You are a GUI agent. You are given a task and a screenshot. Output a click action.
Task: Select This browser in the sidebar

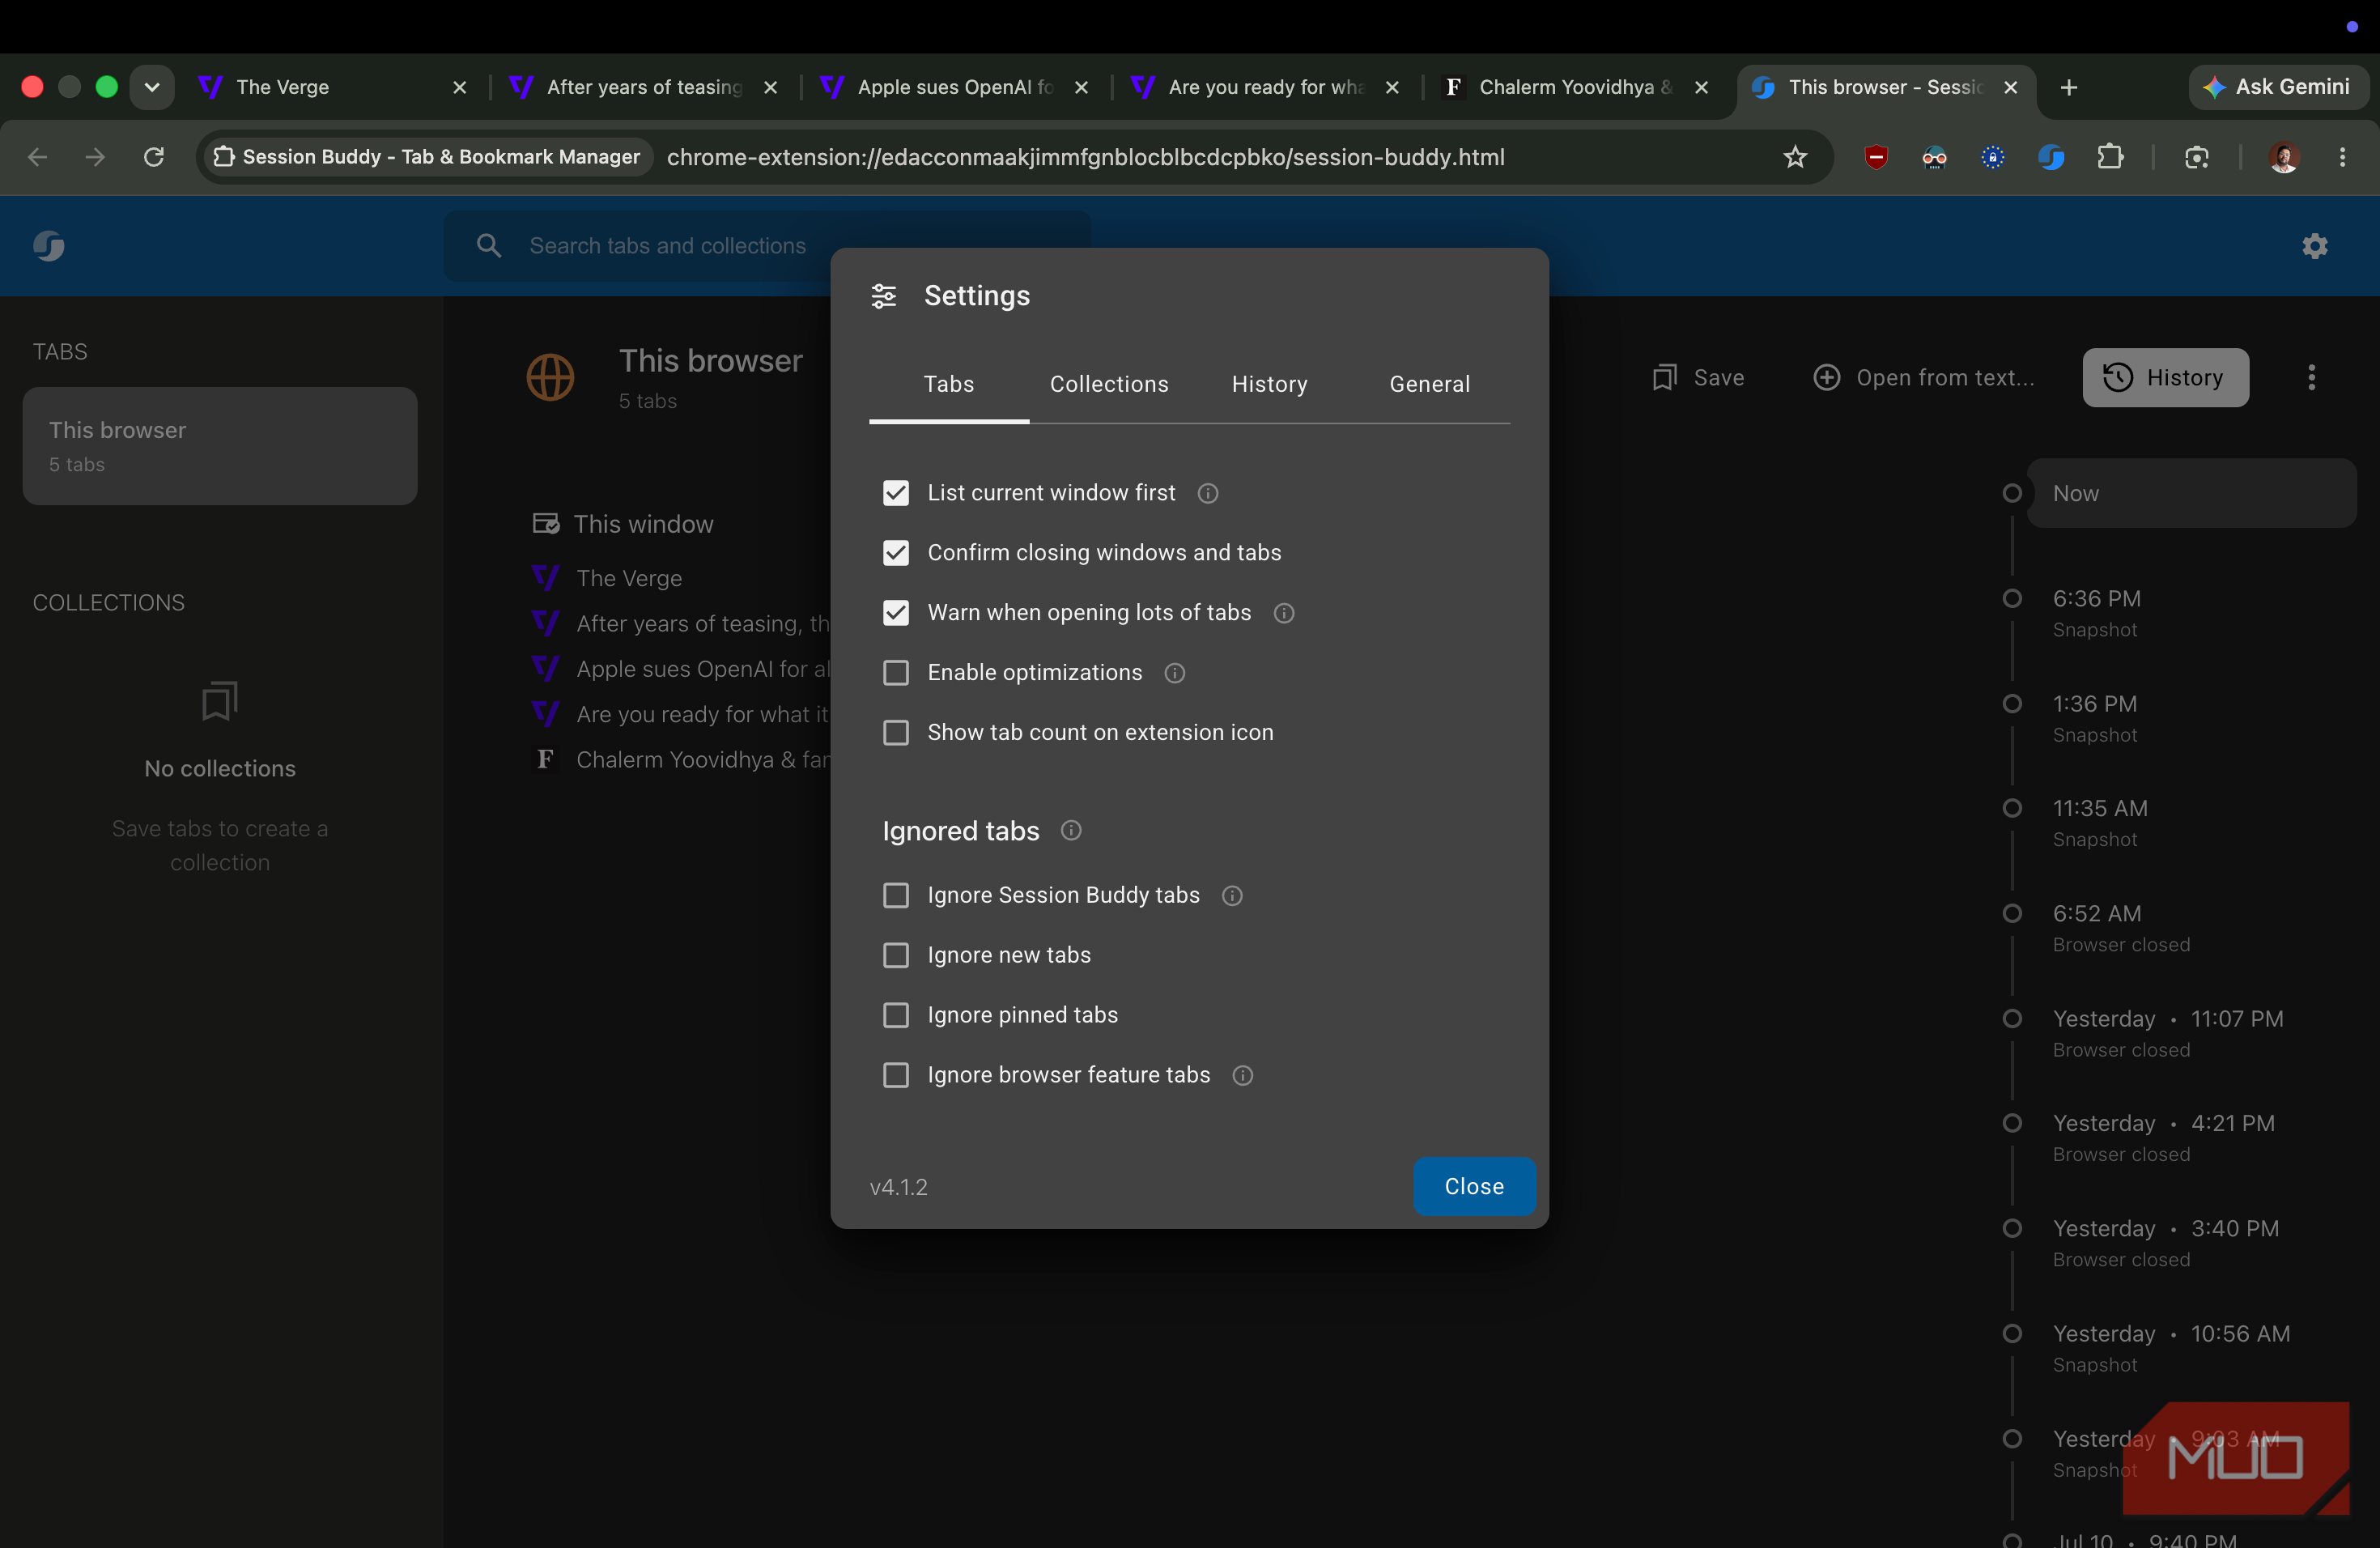[220, 446]
